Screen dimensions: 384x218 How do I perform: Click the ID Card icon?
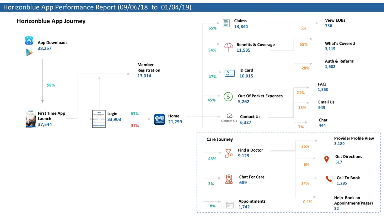230,73
